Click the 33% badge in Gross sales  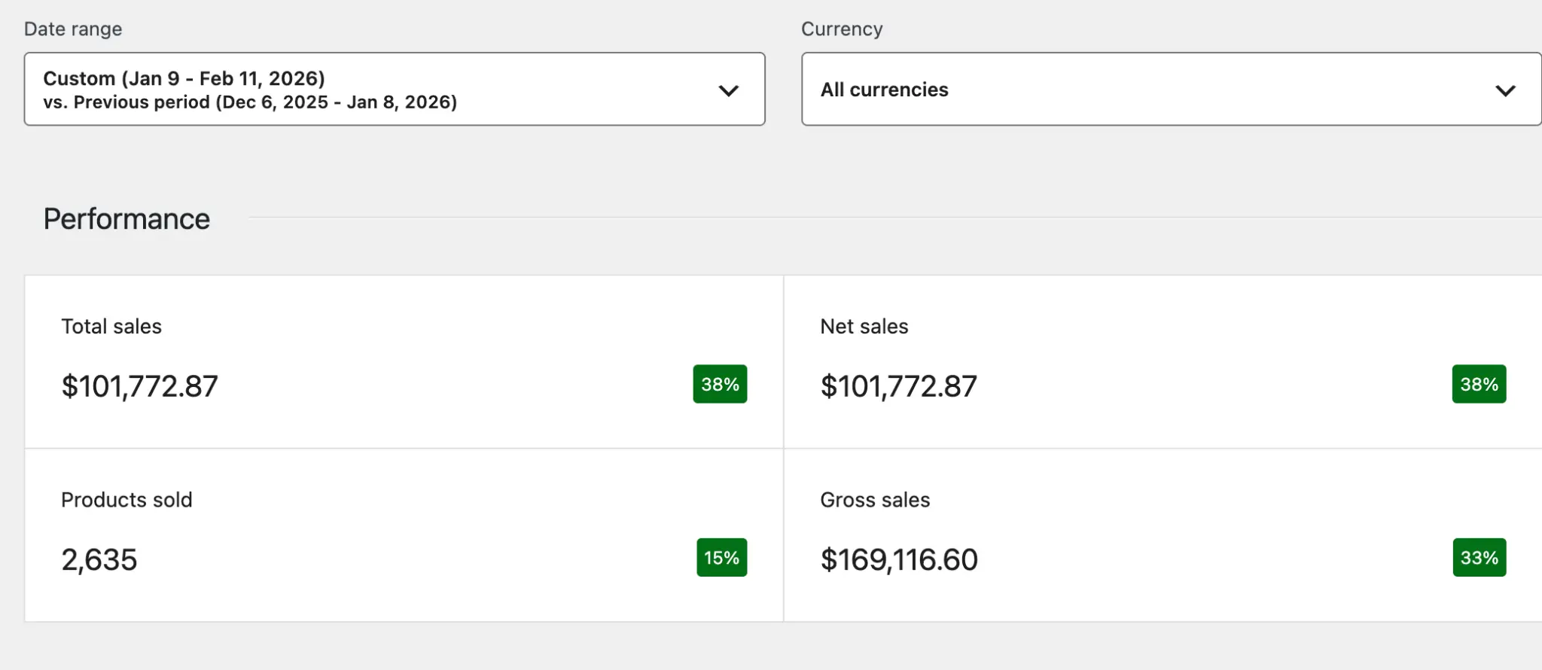(x=1480, y=557)
